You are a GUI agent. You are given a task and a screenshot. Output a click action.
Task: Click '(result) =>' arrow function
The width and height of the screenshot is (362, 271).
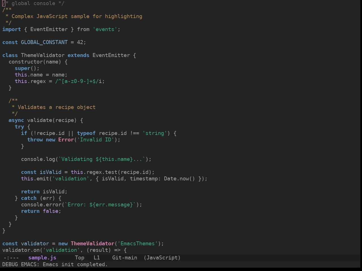(x=103, y=250)
